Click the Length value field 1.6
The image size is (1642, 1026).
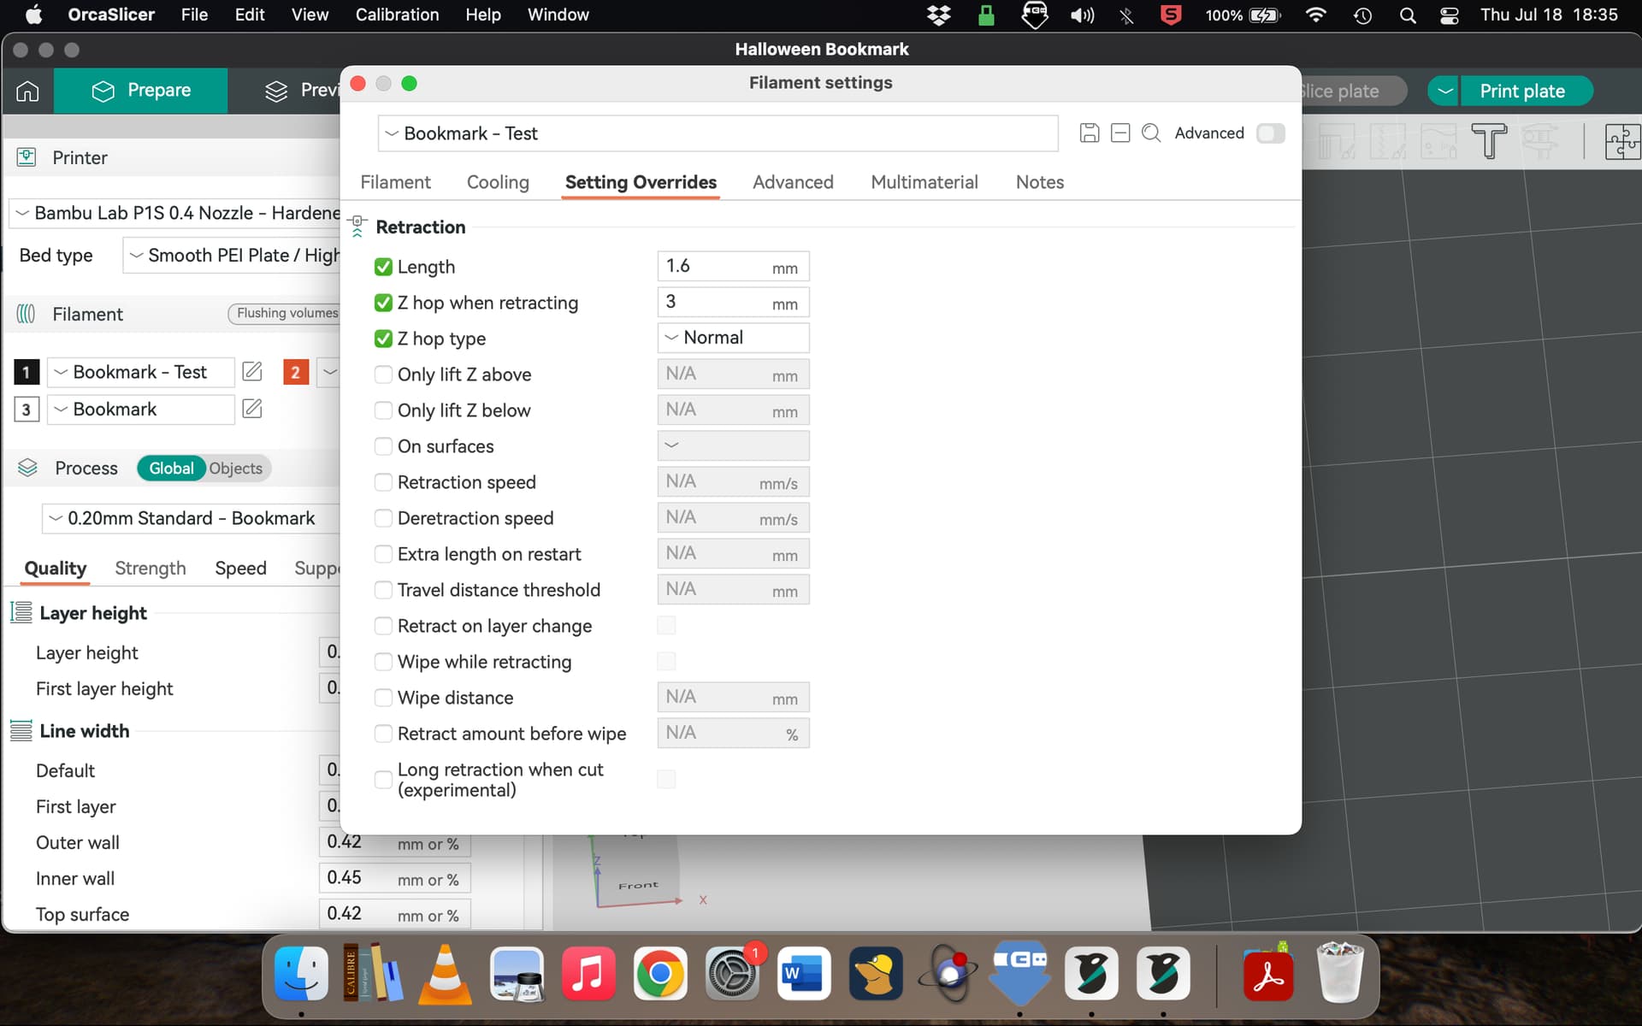pos(733,266)
